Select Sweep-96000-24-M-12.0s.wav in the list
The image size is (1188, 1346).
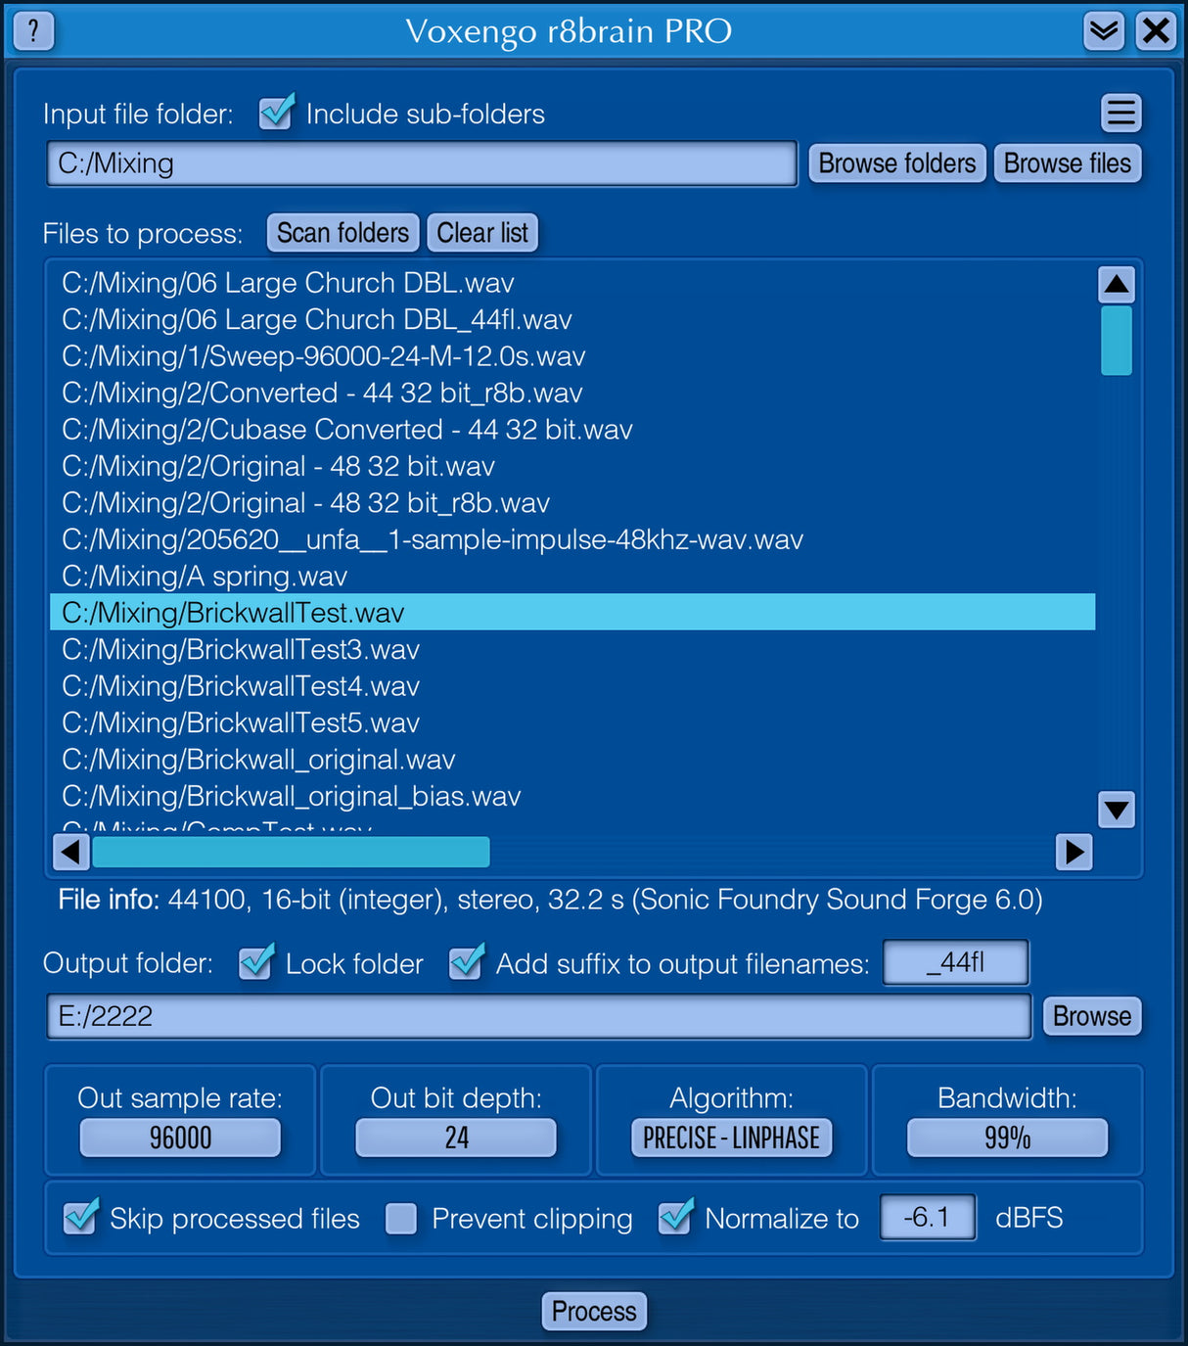(x=323, y=356)
